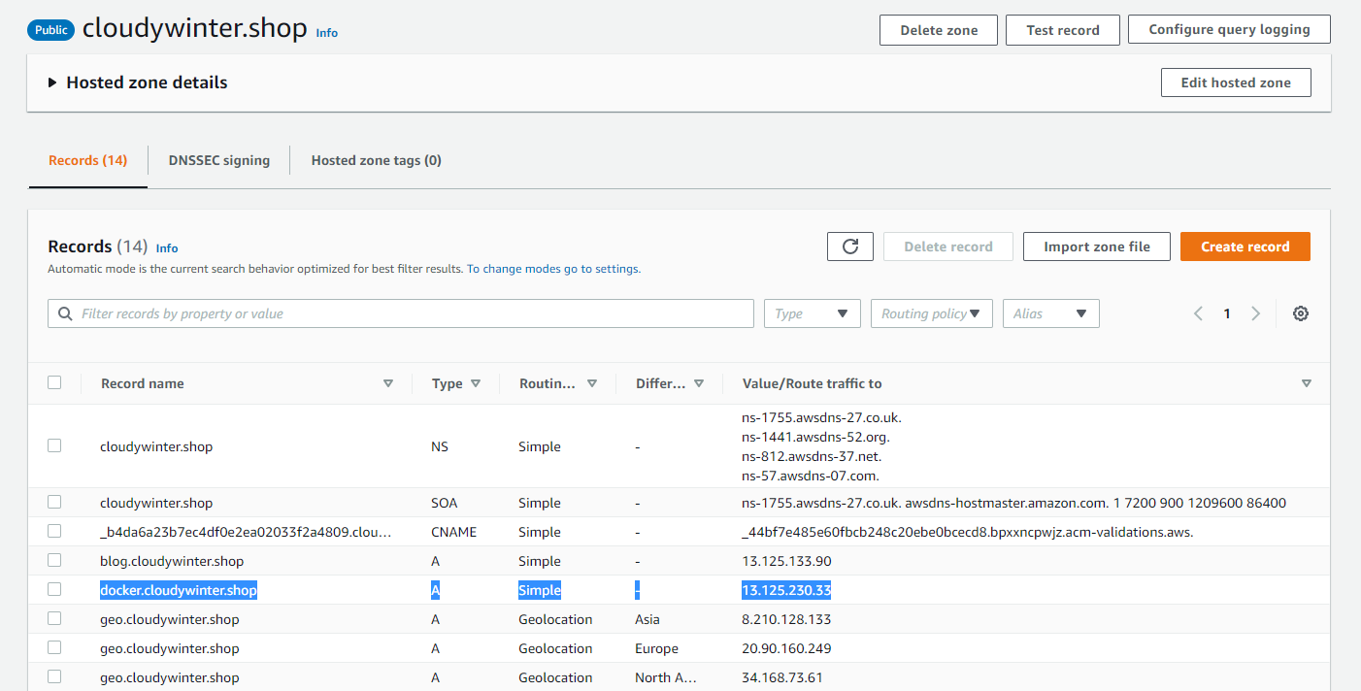Click the page number 1 in pagination
Image resolution: width=1361 pixels, height=691 pixels.
pos(1227,313)
